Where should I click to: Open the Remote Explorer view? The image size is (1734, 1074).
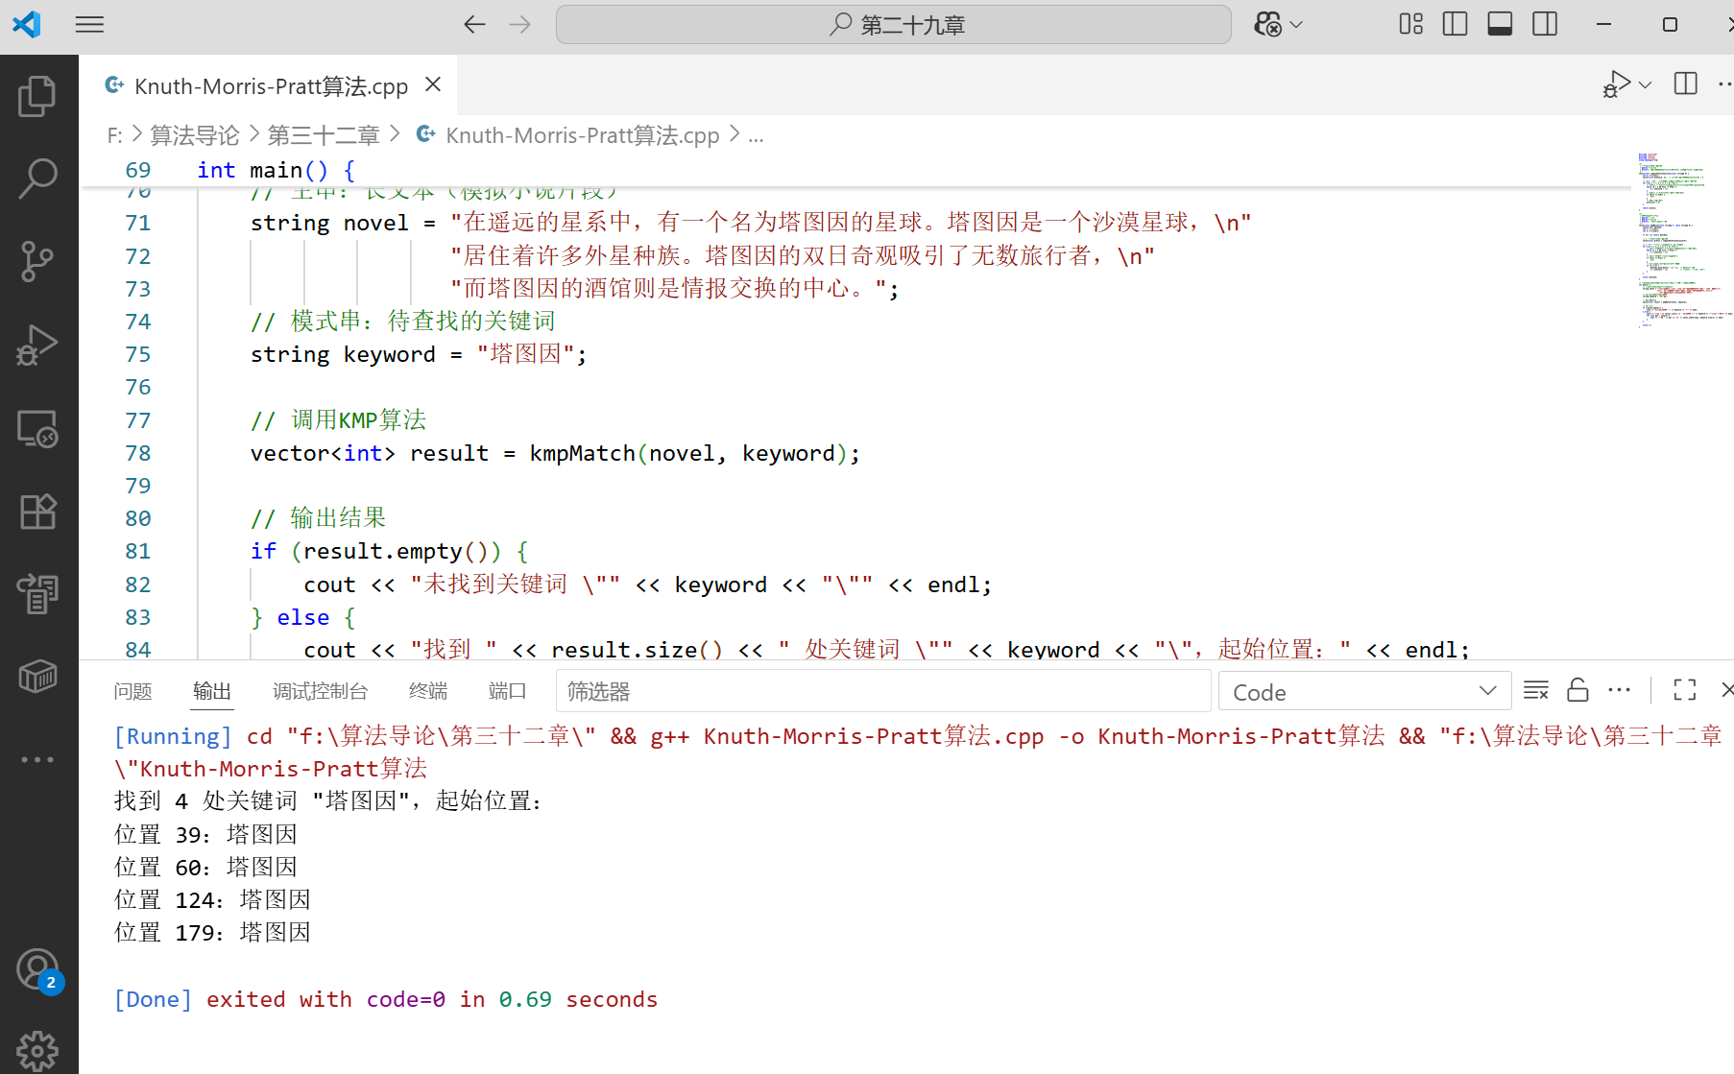[x=37, y=428]
